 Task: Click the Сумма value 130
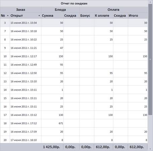pyautogui.click(x=61, y=115)
